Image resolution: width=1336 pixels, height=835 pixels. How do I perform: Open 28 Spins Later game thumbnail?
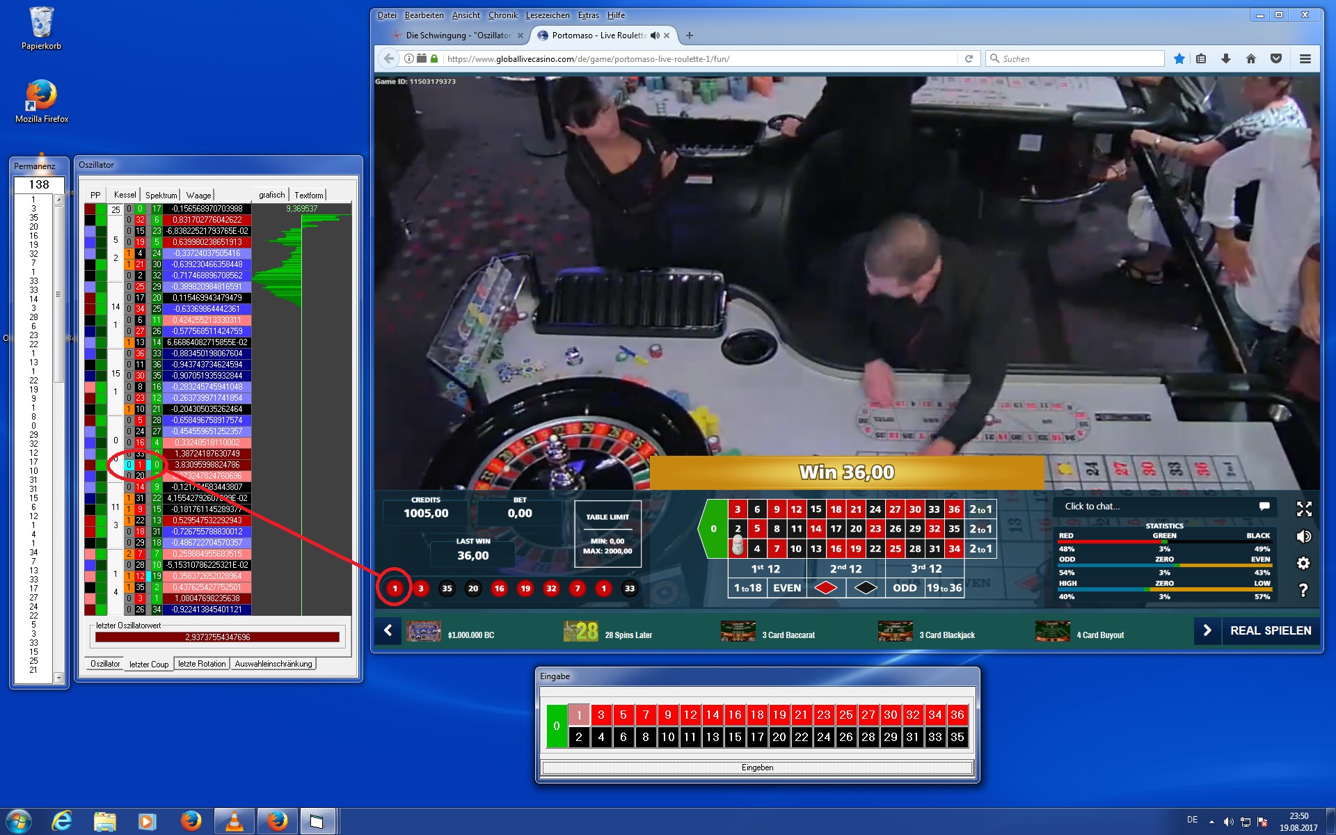point(580,631)
